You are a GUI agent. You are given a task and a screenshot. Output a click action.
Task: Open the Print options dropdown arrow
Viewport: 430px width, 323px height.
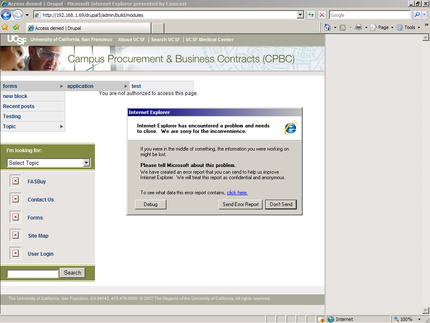click(366, 28)
